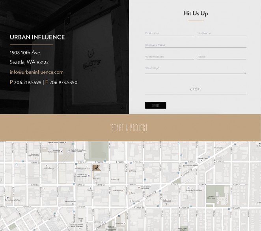Click the Start a Project banner

tap(130, 128)
